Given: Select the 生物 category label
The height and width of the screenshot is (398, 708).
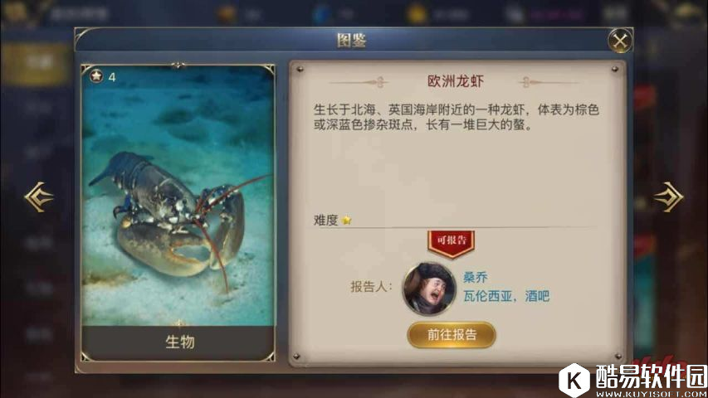Looking at the screenshot, I should (180, 342).
